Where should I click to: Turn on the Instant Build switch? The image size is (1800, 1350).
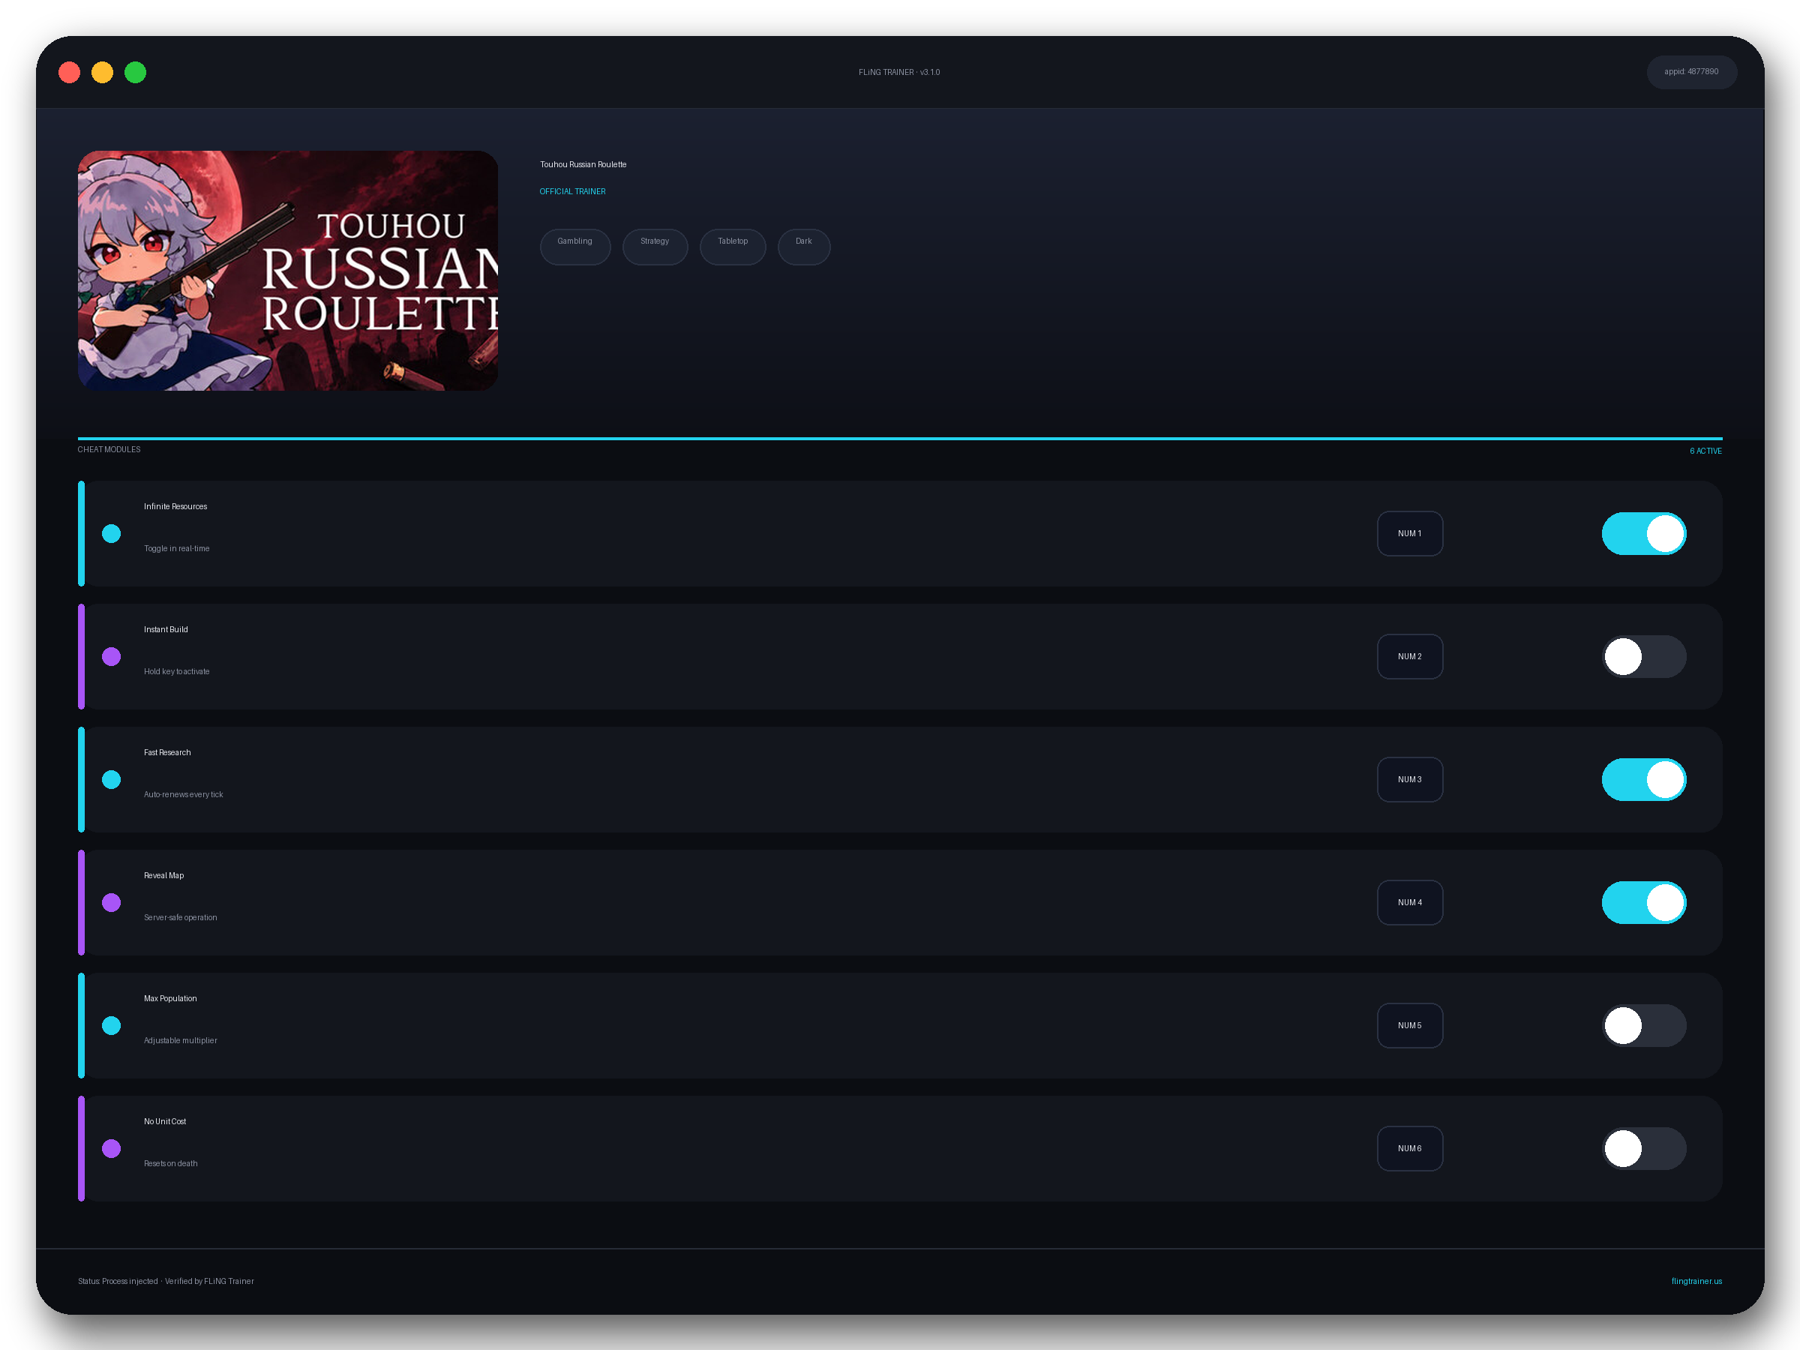1643,657
